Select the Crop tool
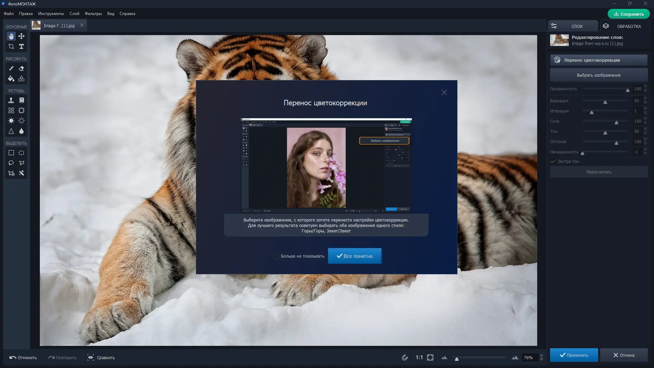This screenshot has height=368, width=654. (x=11, y=46)
